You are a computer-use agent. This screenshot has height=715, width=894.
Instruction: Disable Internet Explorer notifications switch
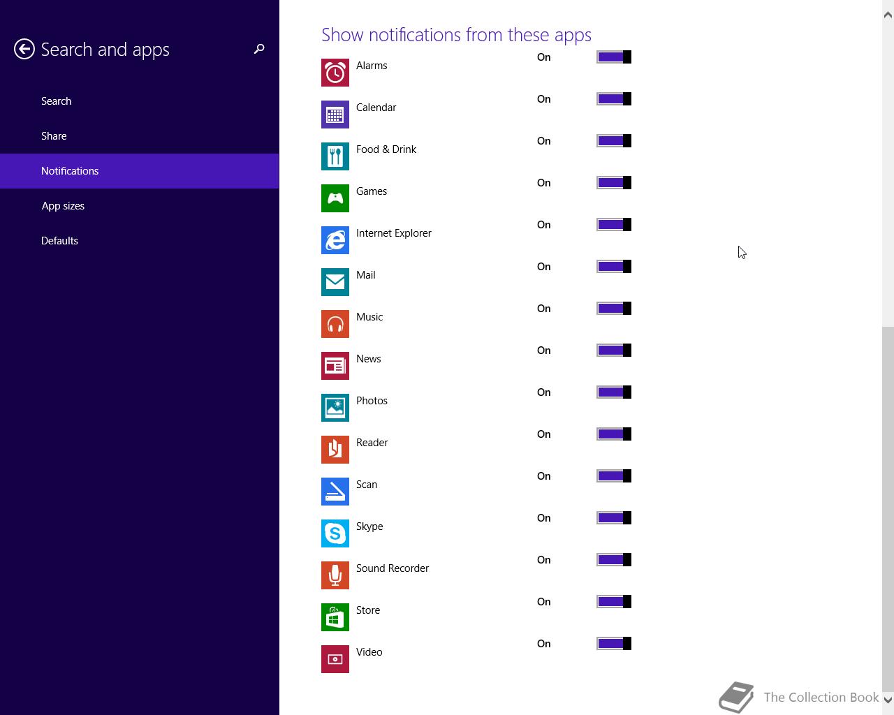pos(614,225)
